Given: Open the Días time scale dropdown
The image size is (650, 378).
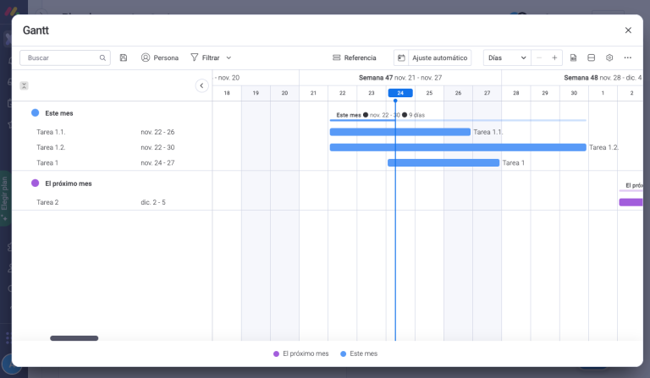Looking at the screenshot, I should tap(507, 58).
